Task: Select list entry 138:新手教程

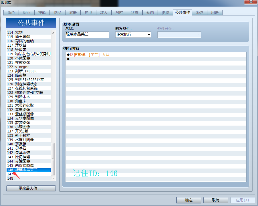Action: click(x=29, y=135)
